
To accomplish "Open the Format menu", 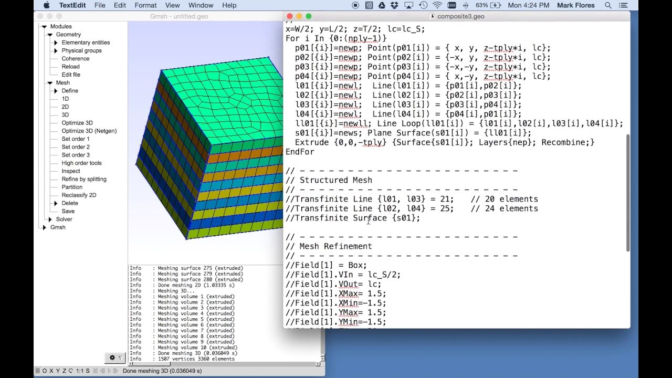I will point(145,5).
